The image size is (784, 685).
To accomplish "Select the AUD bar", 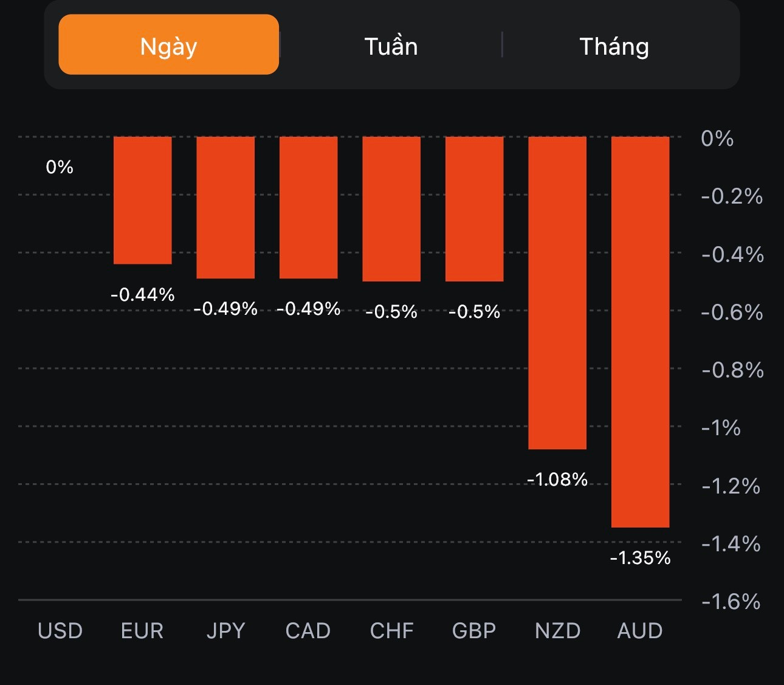I will point(640,331).
